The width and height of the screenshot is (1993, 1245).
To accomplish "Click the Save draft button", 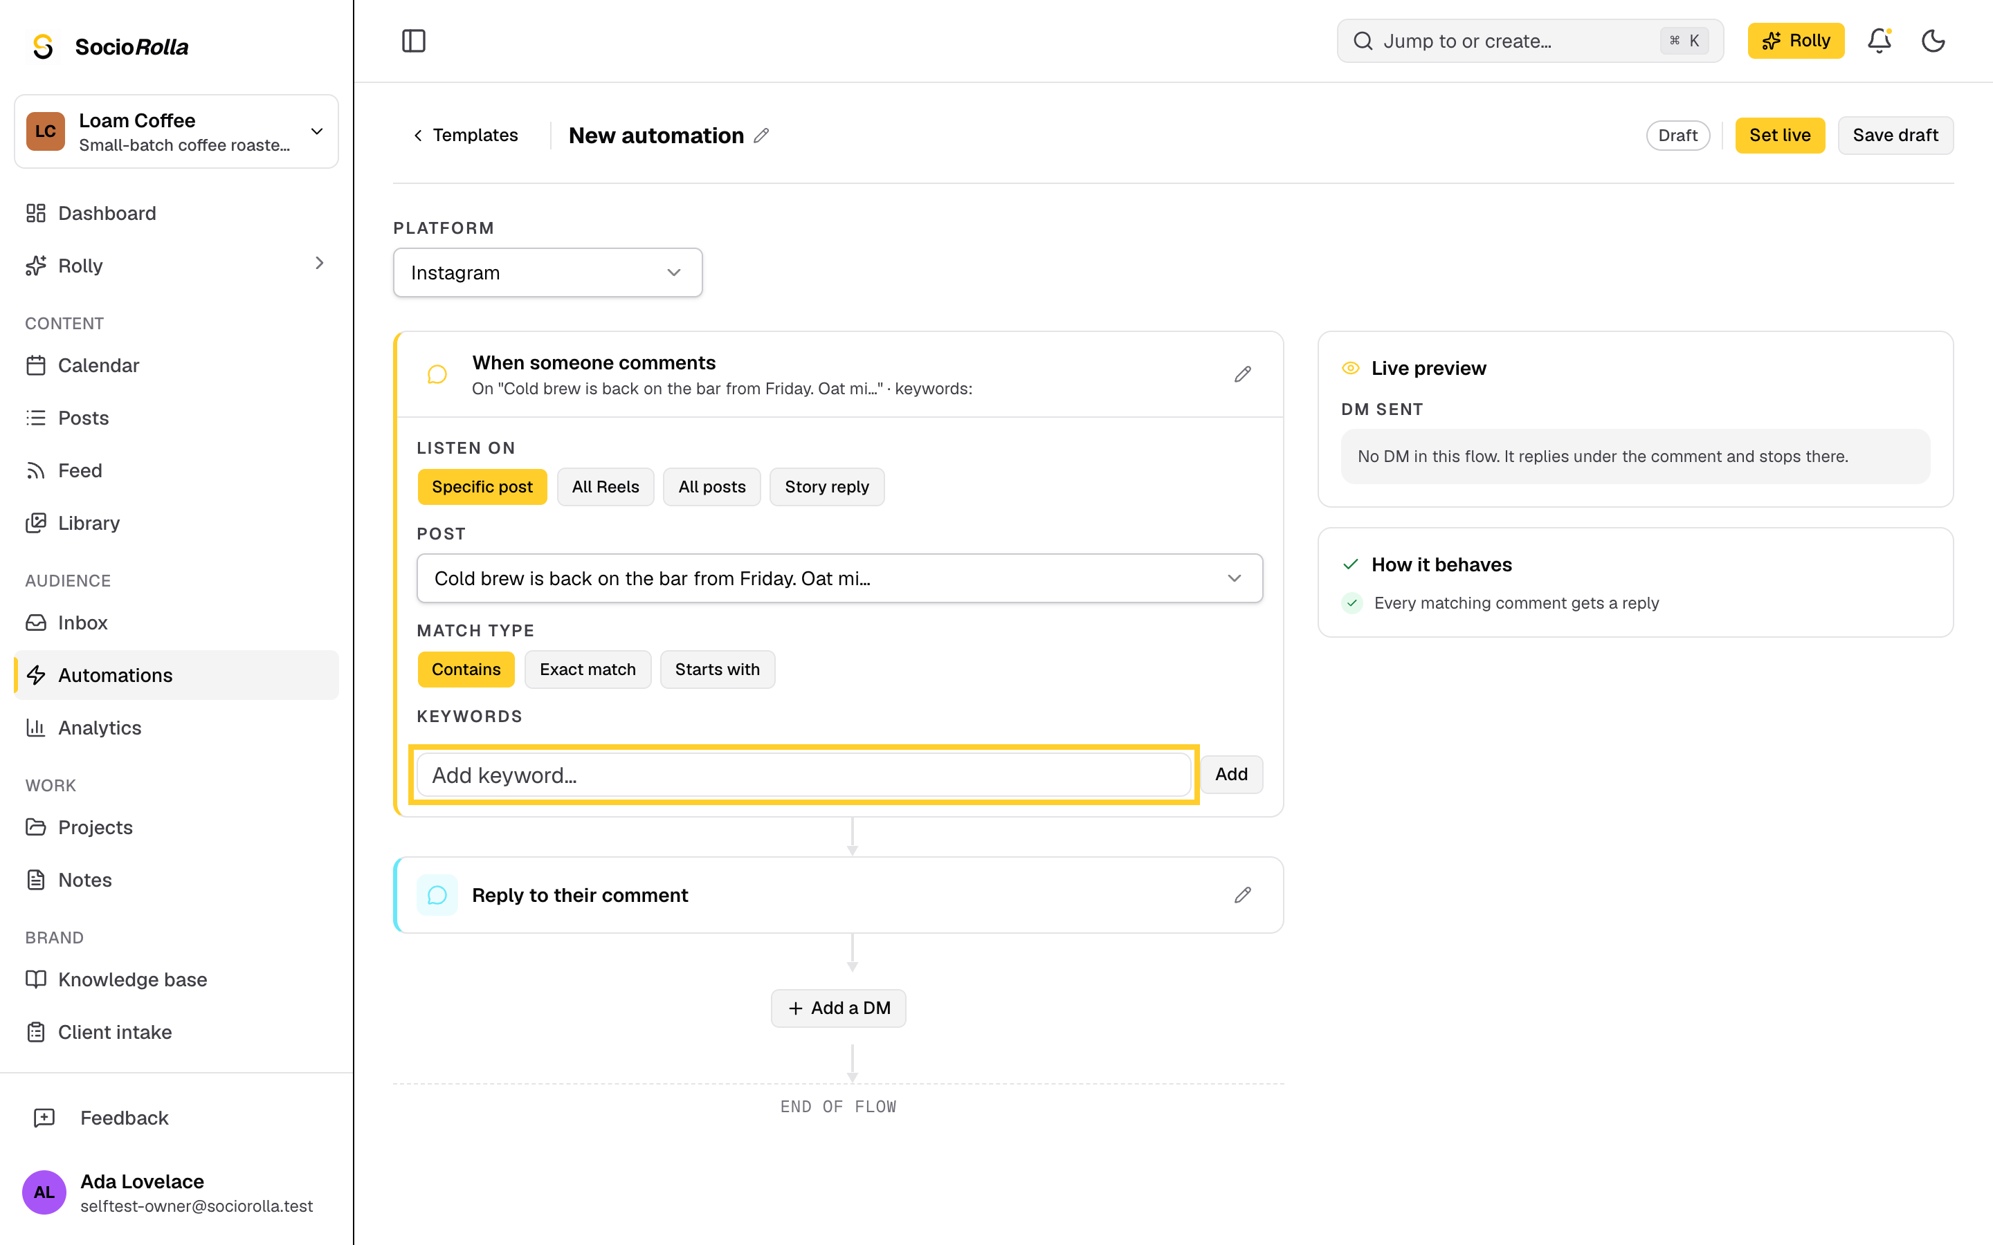I will coord(1895,136).
